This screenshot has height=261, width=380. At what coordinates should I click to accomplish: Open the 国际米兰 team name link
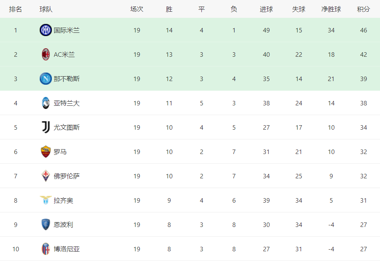coord(67,30)
